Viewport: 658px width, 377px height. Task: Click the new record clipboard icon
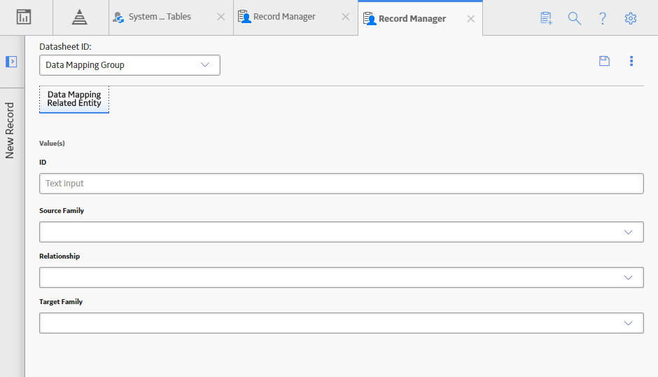pos(546,18)
